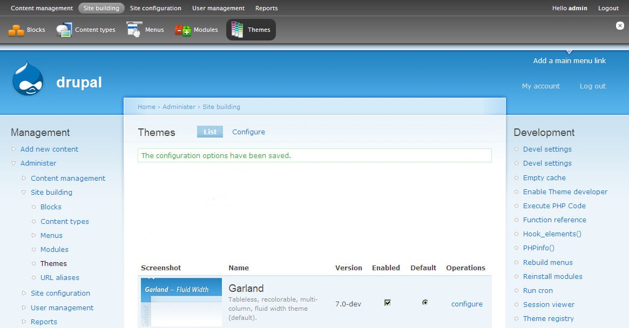Expand the Add new content tree arrow
Viewport: 629px width, 328px height.
pyautogui.click(x=13, y=149)
